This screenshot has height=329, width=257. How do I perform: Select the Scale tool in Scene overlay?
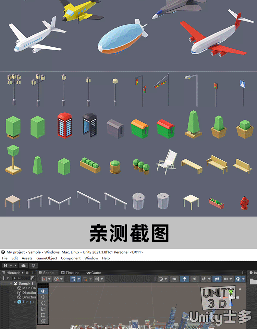[x=43, y=309]
